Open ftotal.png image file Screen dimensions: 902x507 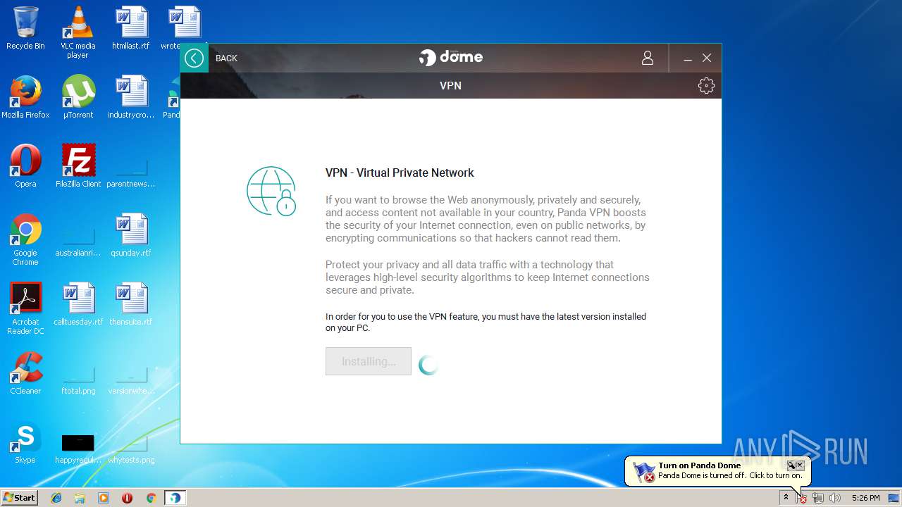(78, 380)
